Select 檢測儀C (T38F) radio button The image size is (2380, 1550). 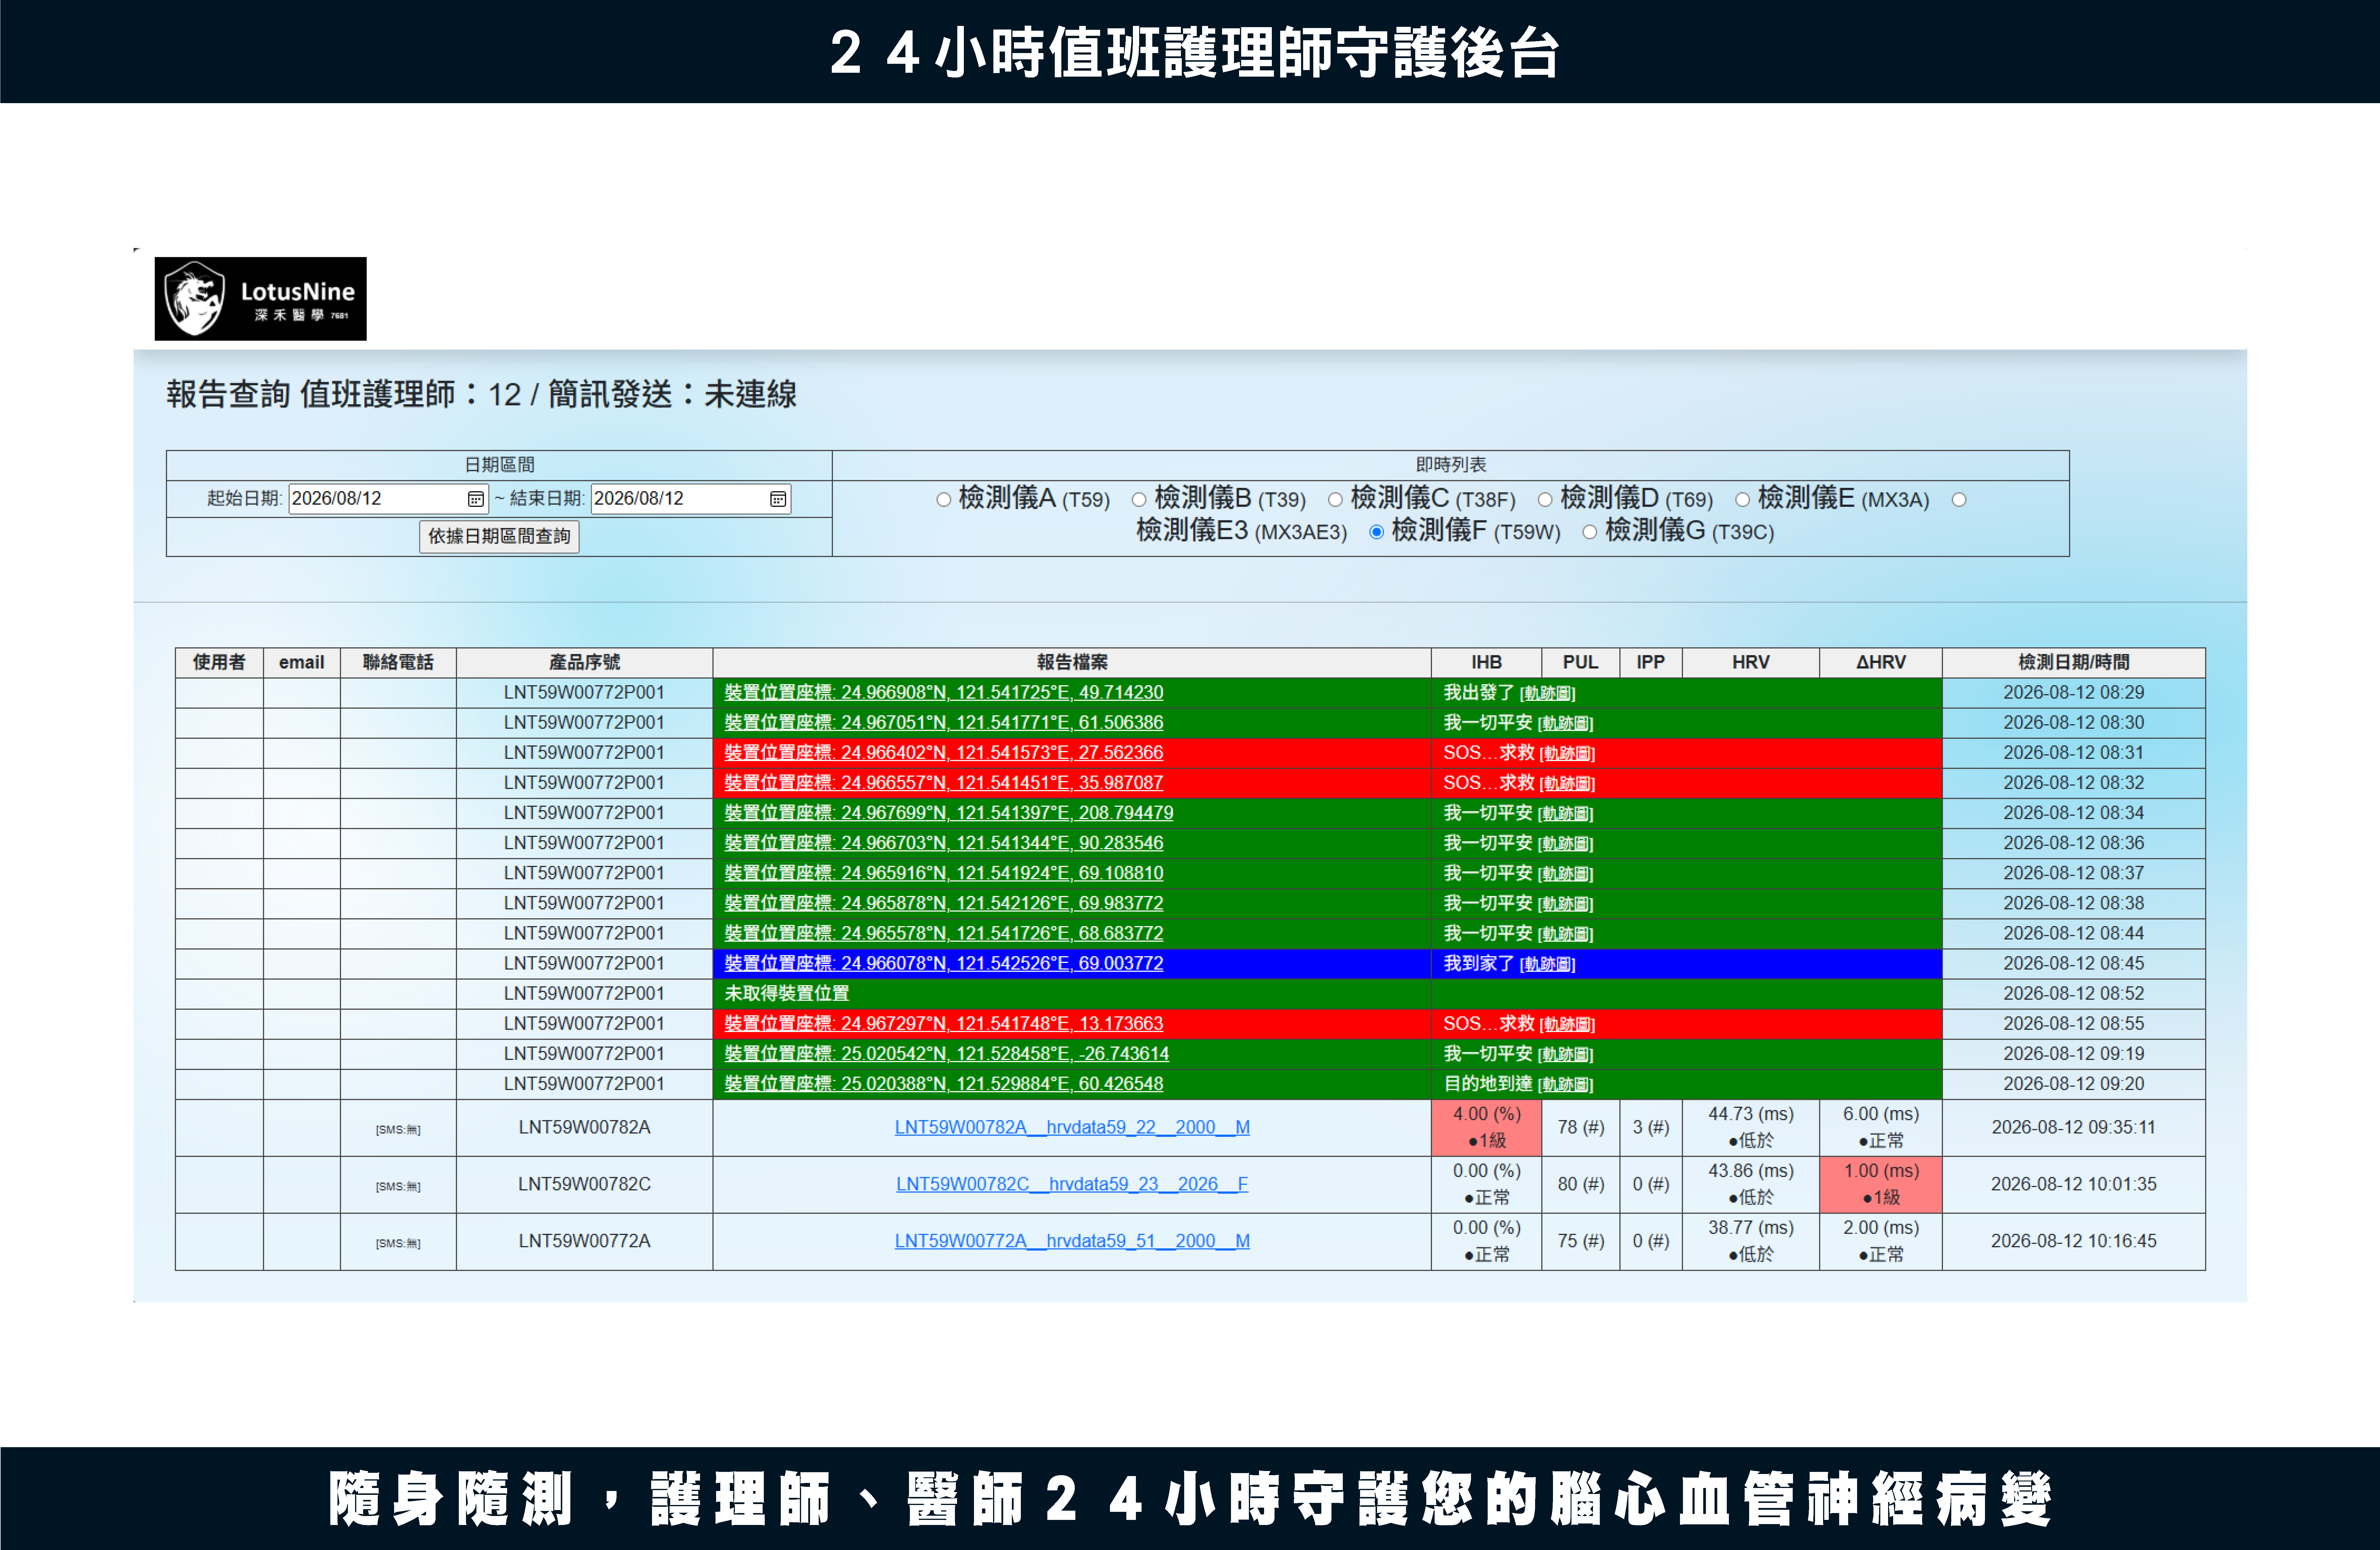pos(1335,500)
